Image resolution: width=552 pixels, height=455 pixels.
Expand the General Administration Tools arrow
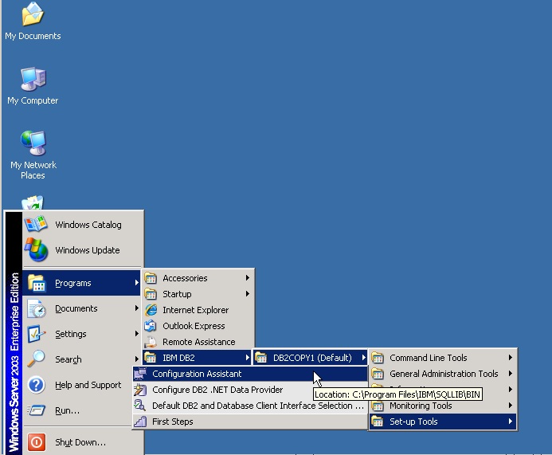point(511,373)
